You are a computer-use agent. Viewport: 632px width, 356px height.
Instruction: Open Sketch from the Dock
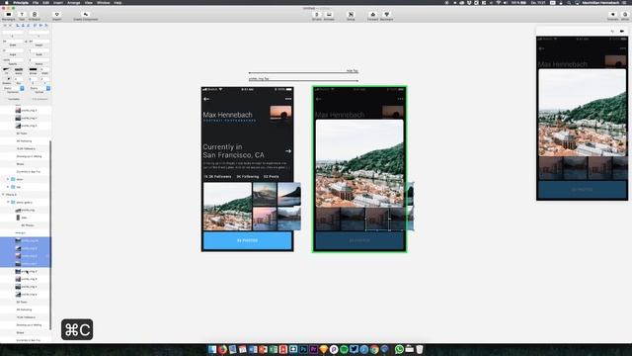click(324, 349)
